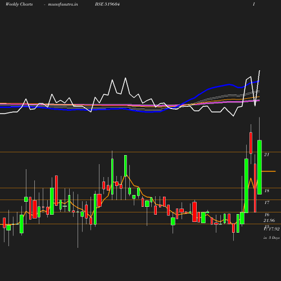281x281 pixels.
Task: Click the price label 21
Action: pos(266,155)
